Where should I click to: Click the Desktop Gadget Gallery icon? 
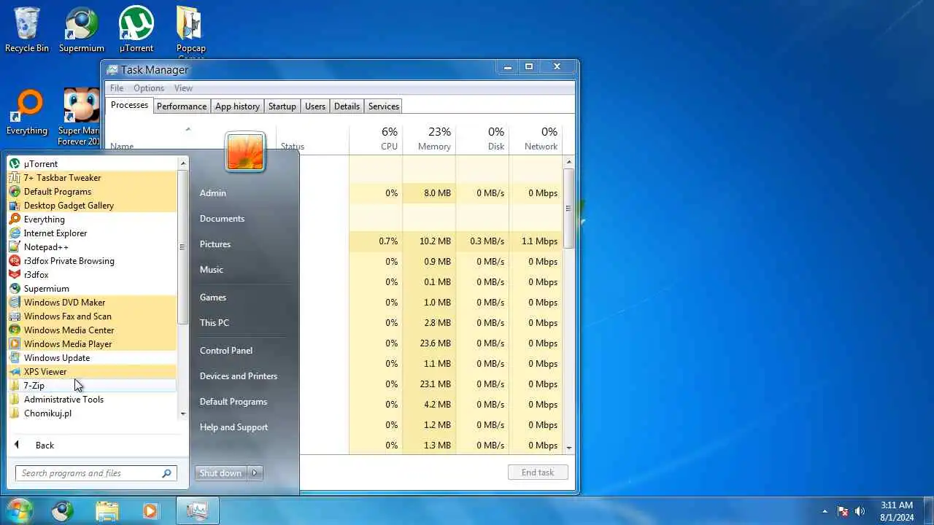coord(15,206)
